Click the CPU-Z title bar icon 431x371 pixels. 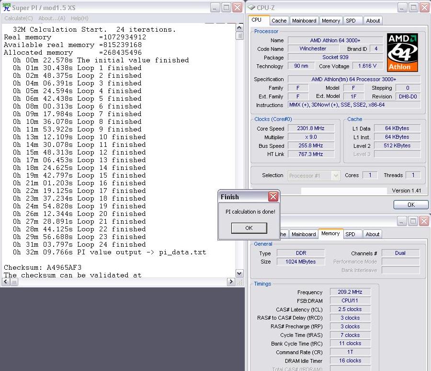pos(251,7)
